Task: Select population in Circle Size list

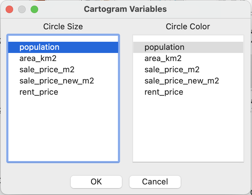Action: [x=63, y=47]
